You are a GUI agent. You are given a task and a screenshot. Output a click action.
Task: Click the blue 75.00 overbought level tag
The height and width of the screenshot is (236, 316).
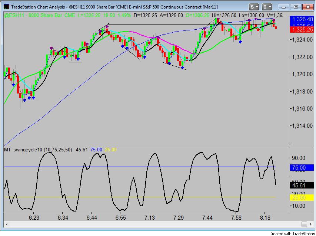[302, 168]
